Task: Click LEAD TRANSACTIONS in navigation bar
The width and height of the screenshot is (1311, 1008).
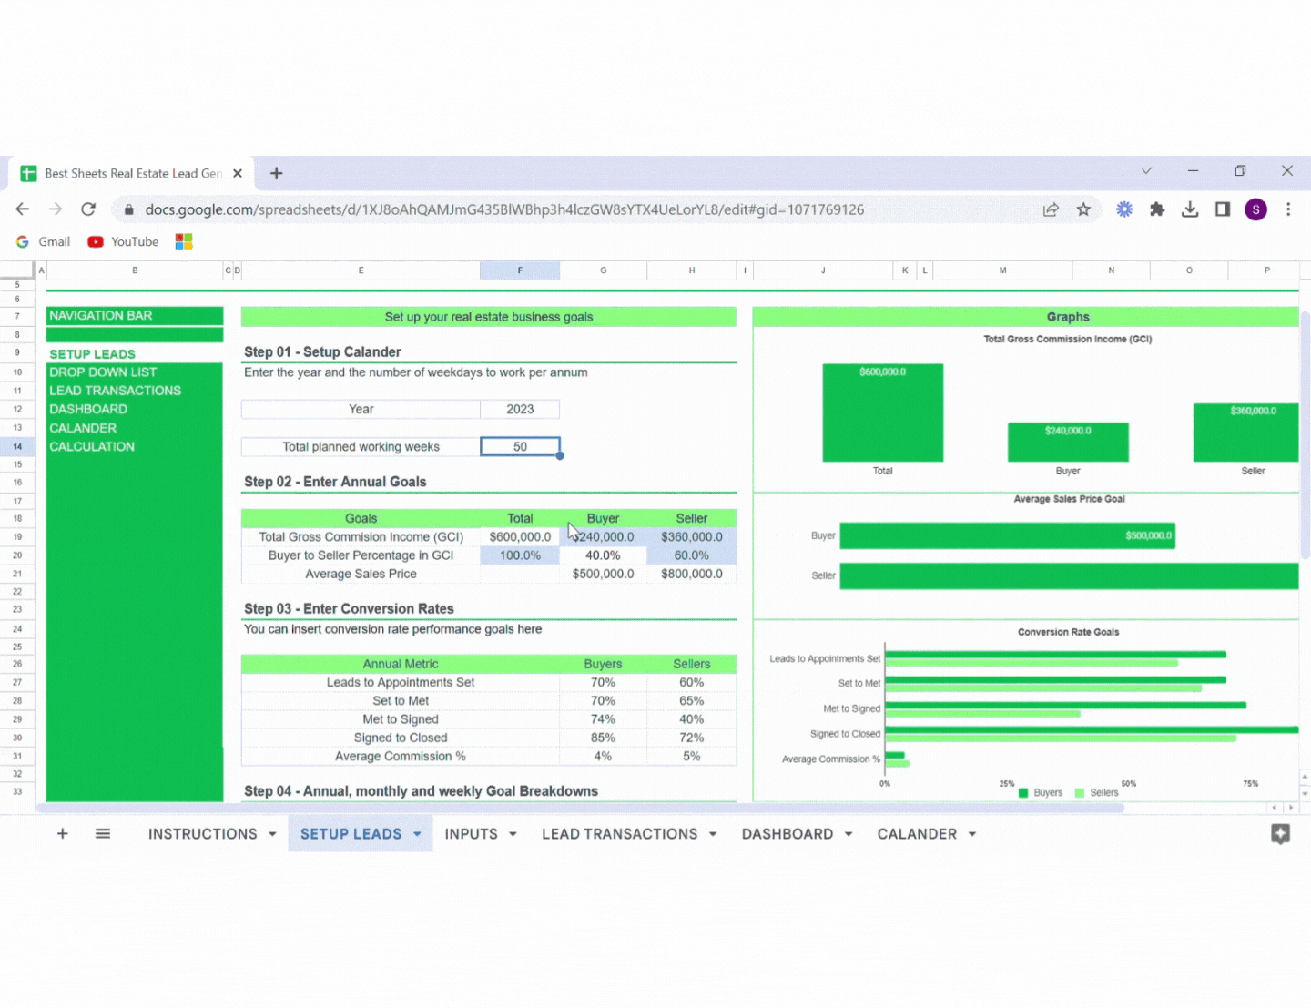Action: point(115,391)
